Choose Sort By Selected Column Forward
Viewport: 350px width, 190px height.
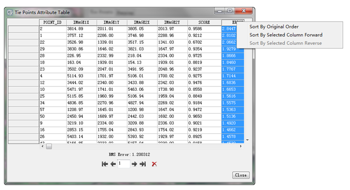pyautogui.click(x=286, y=35)
